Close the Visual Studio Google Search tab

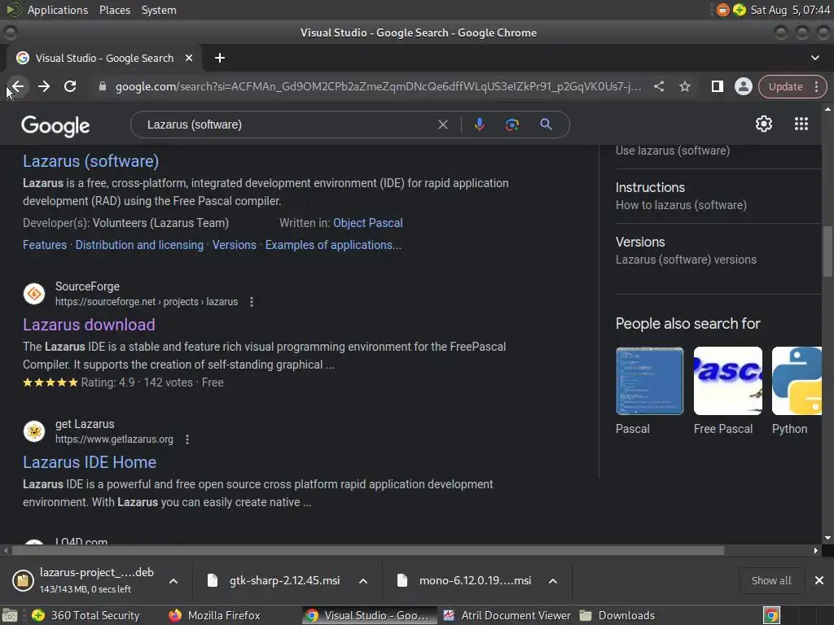pyautogui.click(x=189, y=58)
